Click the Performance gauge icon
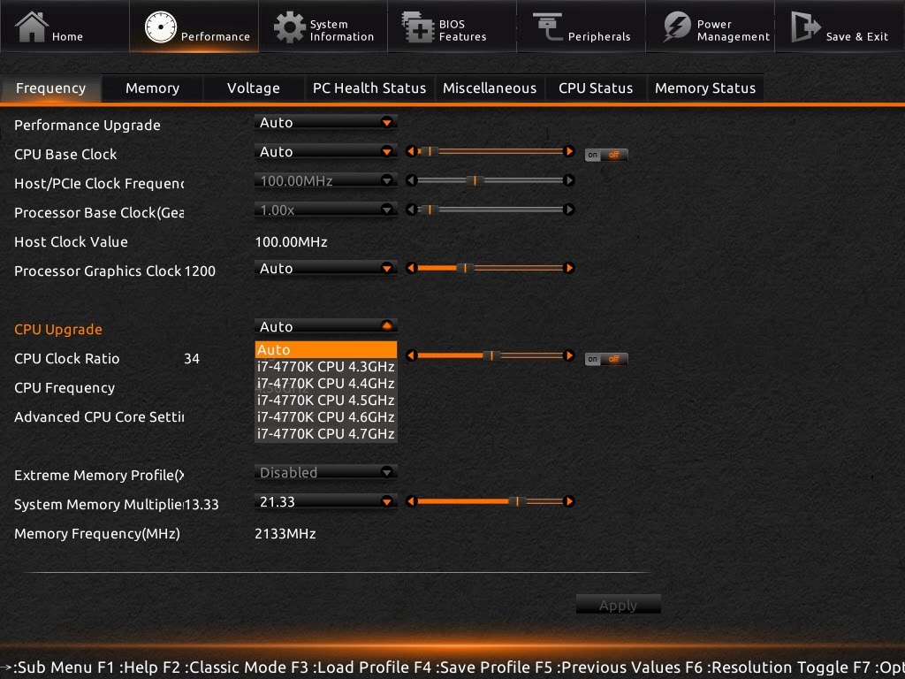905x679 pixels. 161,27
